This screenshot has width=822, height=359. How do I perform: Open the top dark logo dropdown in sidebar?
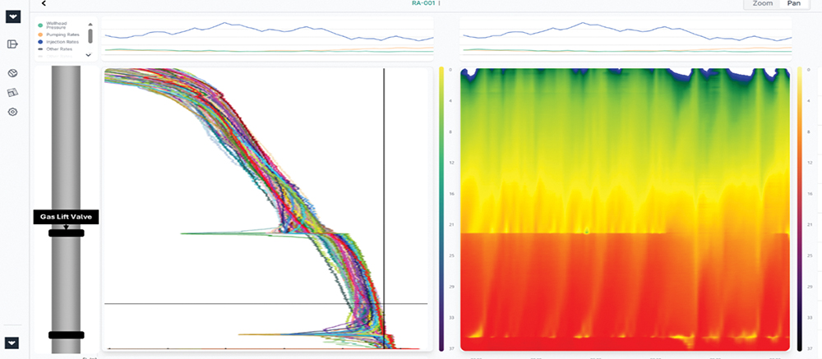pos(13,16)
